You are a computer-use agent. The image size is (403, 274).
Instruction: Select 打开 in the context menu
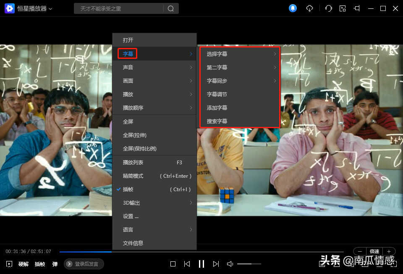[154, 40]
